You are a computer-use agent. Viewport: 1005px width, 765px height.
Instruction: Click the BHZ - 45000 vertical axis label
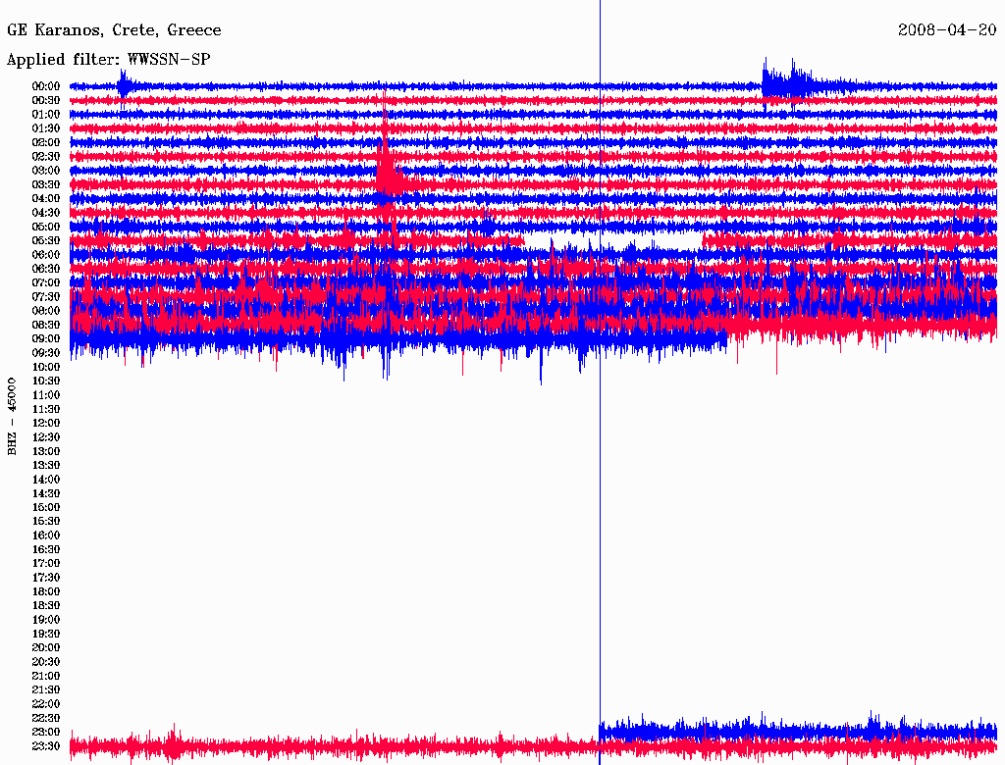[x=13, y=415]
